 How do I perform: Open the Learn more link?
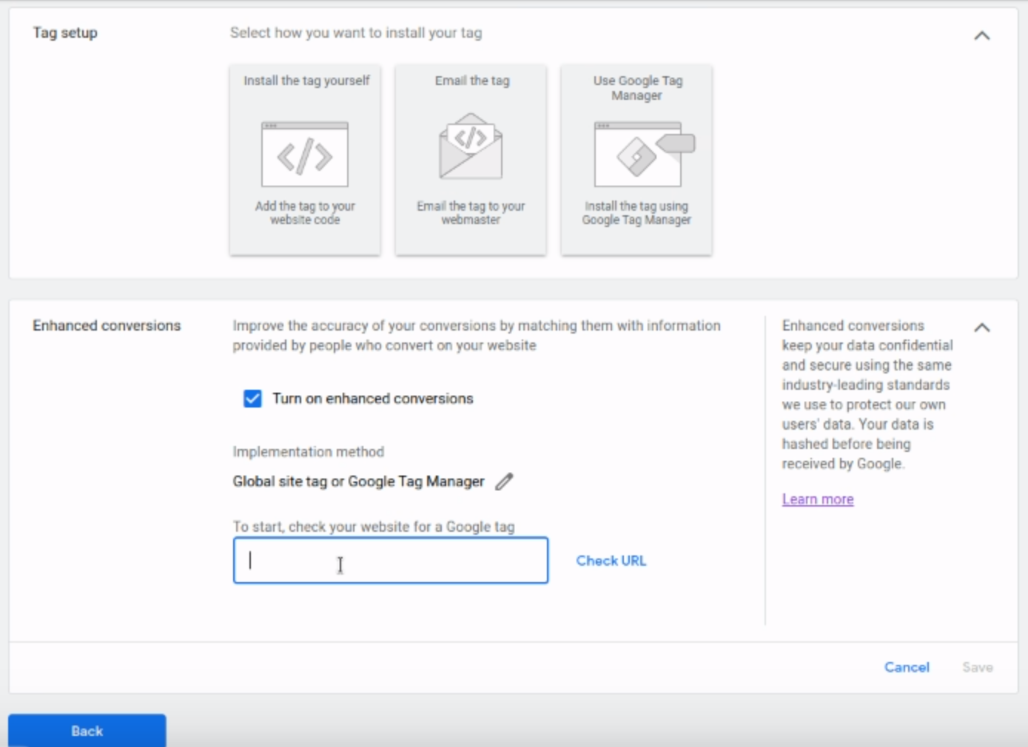tap(818, 499)
